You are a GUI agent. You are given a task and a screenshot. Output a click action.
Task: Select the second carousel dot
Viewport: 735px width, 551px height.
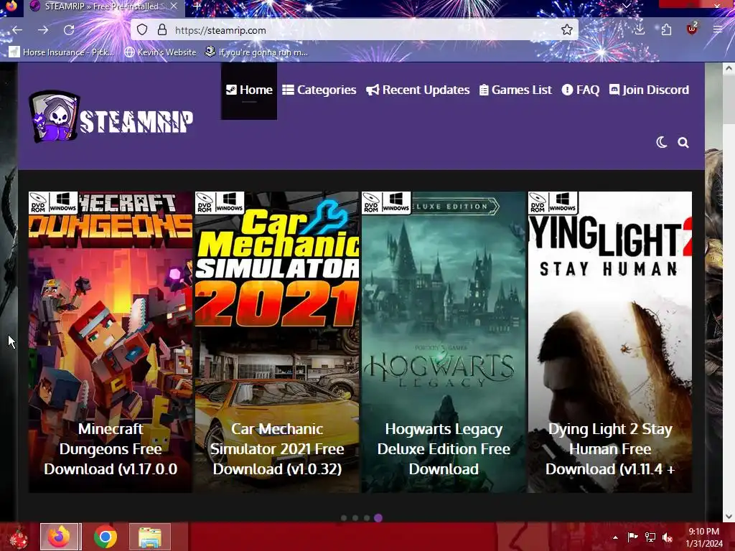355,518
